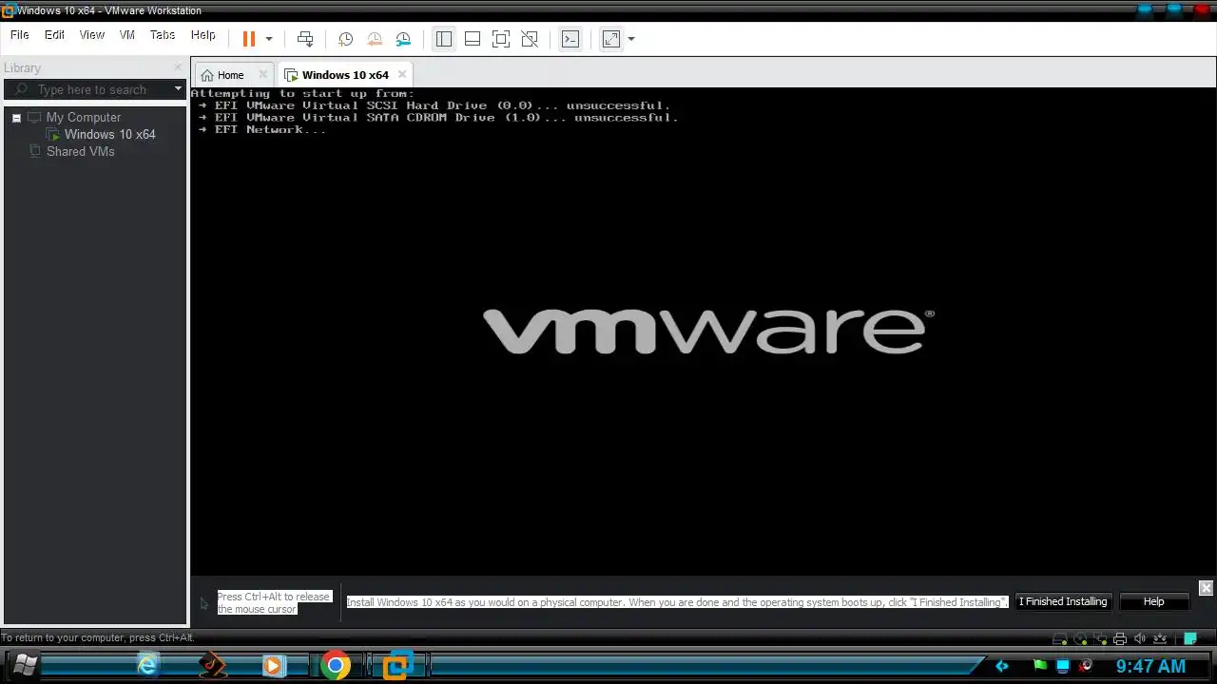Dismiss the install hint bar with X

coord(1206,588)
